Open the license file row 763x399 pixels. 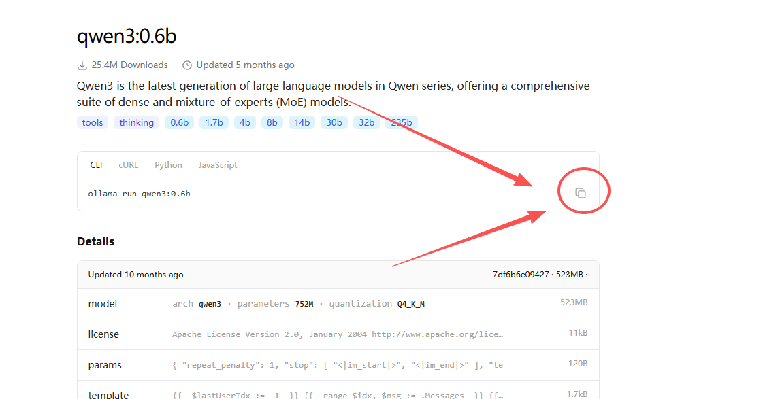pos(338,334)
